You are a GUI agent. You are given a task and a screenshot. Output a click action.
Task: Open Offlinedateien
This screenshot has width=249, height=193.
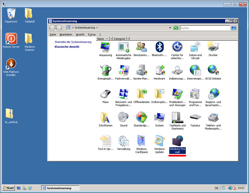click(142, 96)
